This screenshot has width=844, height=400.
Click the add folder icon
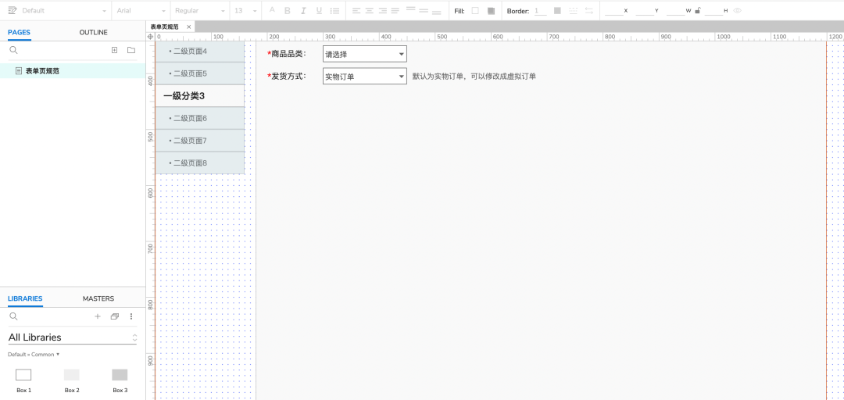click(x=131, y=50)
